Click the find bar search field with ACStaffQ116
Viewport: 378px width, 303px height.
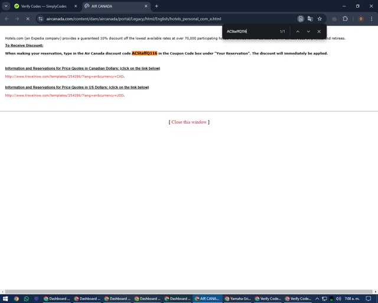point(250,31)
